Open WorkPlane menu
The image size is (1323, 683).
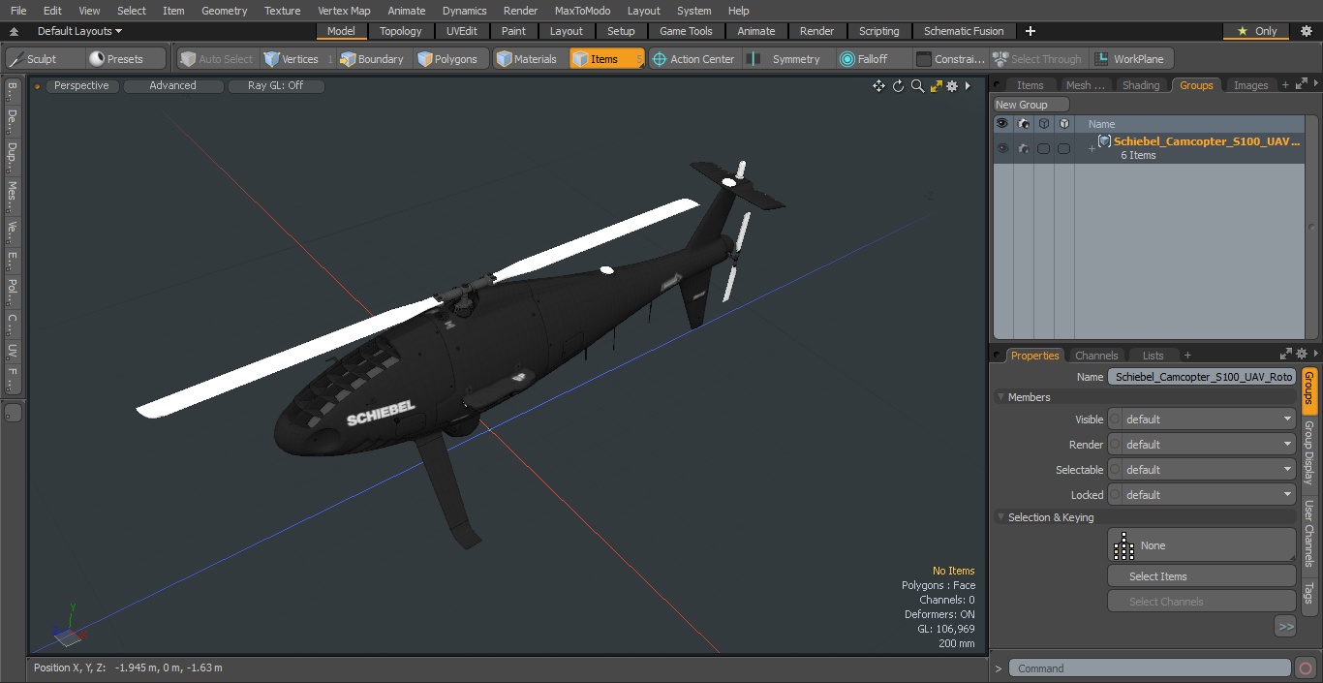(1130, 59)
